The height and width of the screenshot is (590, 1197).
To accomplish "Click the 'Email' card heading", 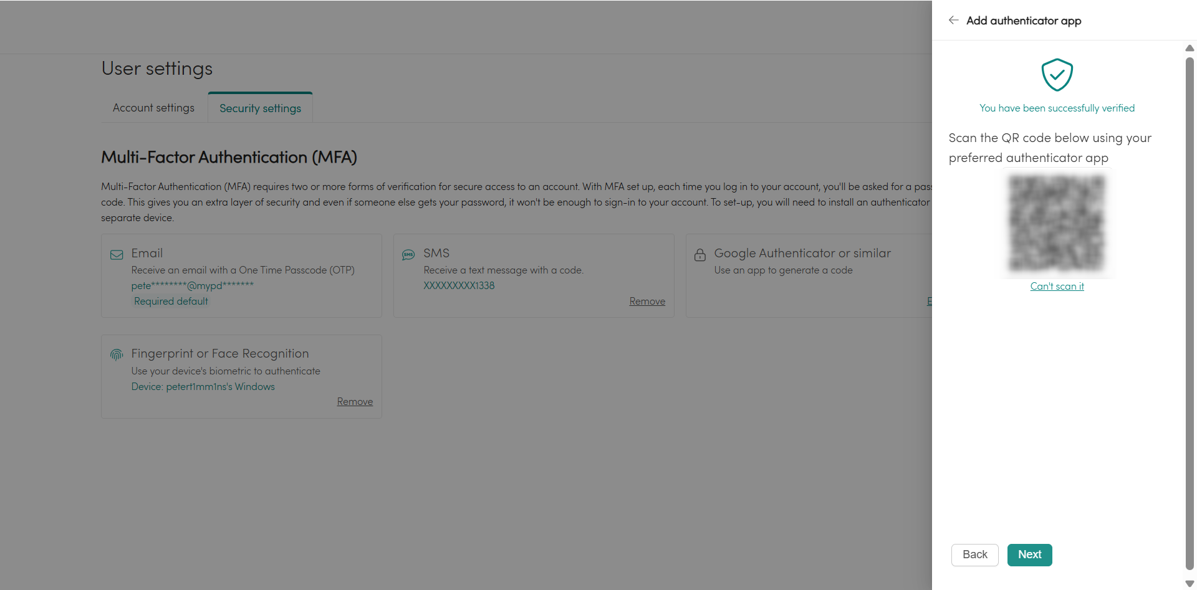I will (x=147, y=253).
